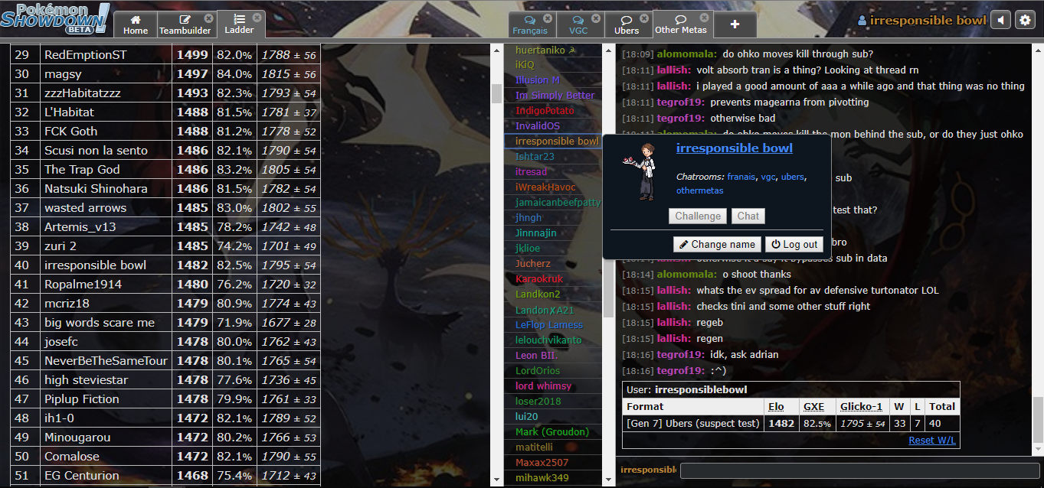Click the chat log scrollbar thumb
The width and height of the screenshot is (1044, 488).
(1038, 420)
